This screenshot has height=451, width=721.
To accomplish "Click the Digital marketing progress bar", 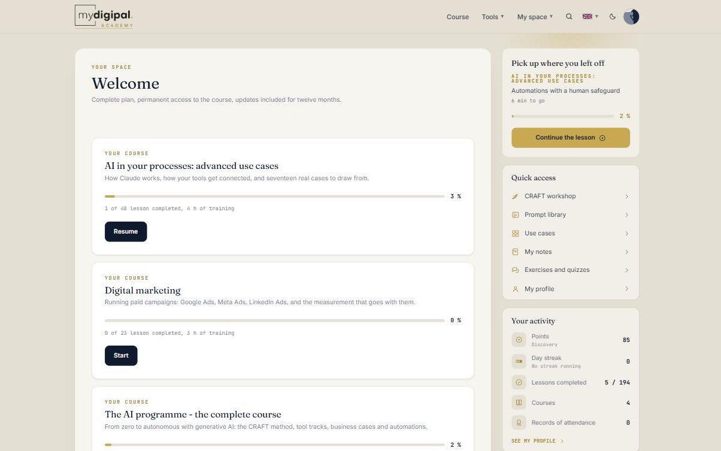I will (x=275, y=320).
